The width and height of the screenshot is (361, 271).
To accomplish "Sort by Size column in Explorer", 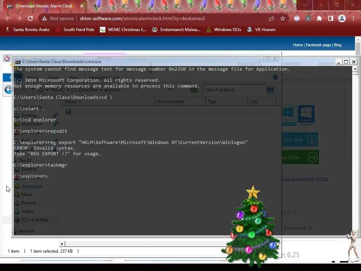I will pos(262,102).
